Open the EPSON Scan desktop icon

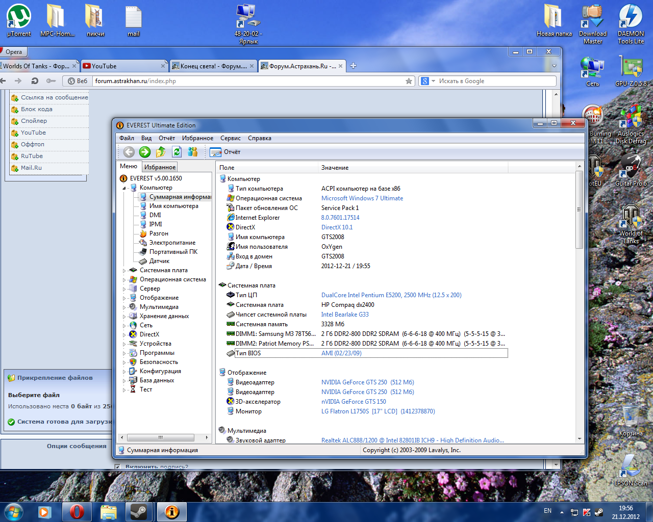(x=631, y=469)
